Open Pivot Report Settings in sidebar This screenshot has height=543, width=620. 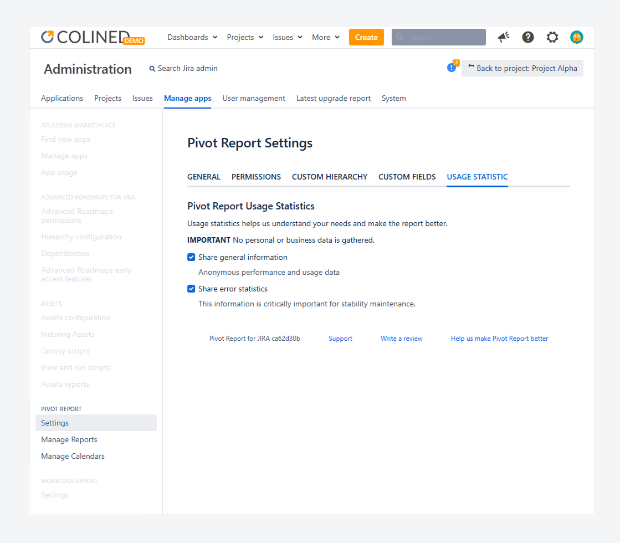click(x=96, y=423)
